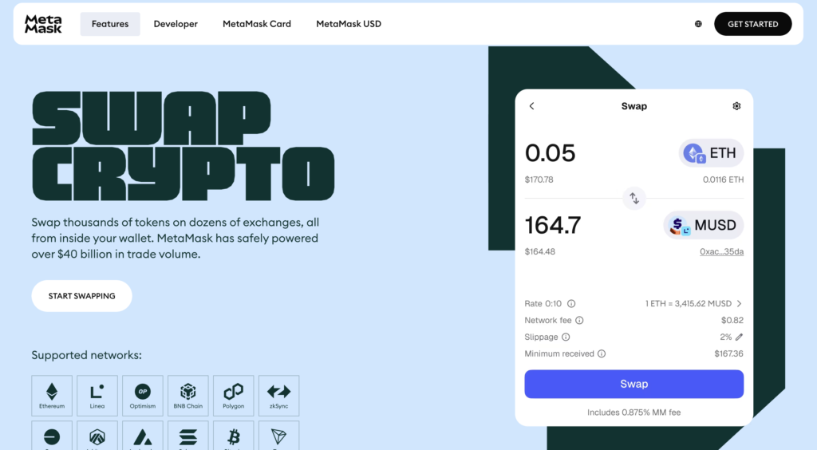
Task: Expand the rate details chevron
Action: tap(739, 304)
